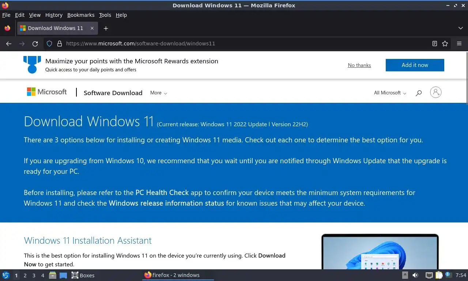Viewport: 468px width, 281px height.
Task: Open the History menu
Action: 54,15
